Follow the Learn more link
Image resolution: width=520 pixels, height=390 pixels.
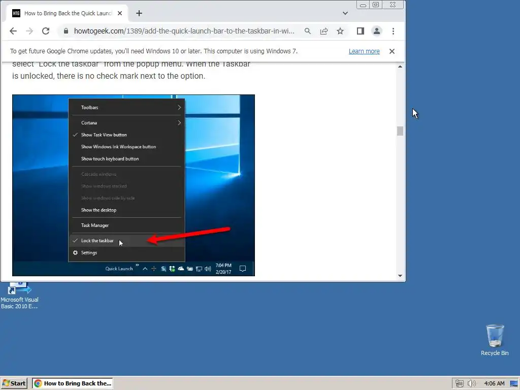pos(364,51)
